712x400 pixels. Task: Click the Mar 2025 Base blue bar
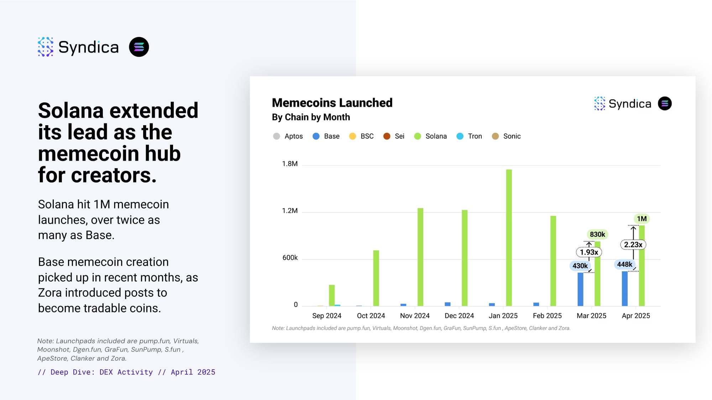[580, 289]
